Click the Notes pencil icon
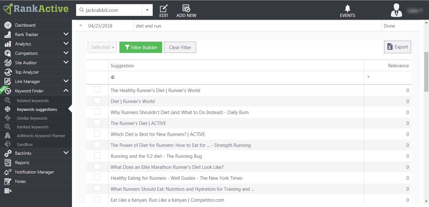 8,181
